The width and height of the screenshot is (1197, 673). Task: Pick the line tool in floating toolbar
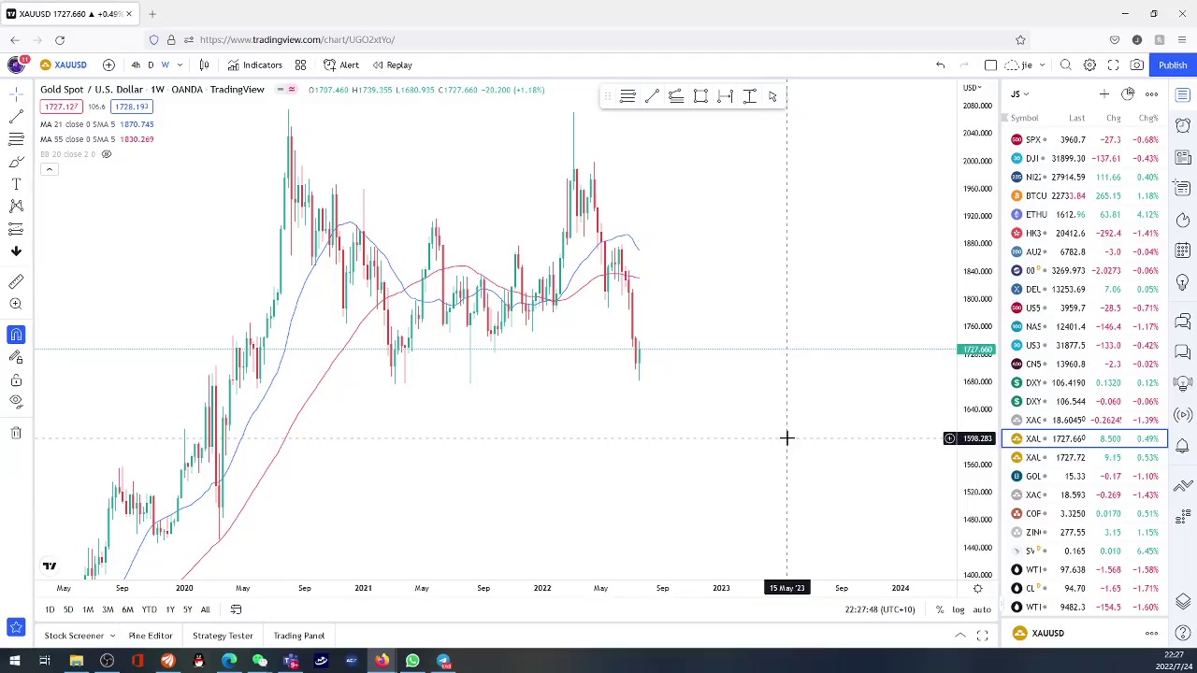[x=652, y=96]
